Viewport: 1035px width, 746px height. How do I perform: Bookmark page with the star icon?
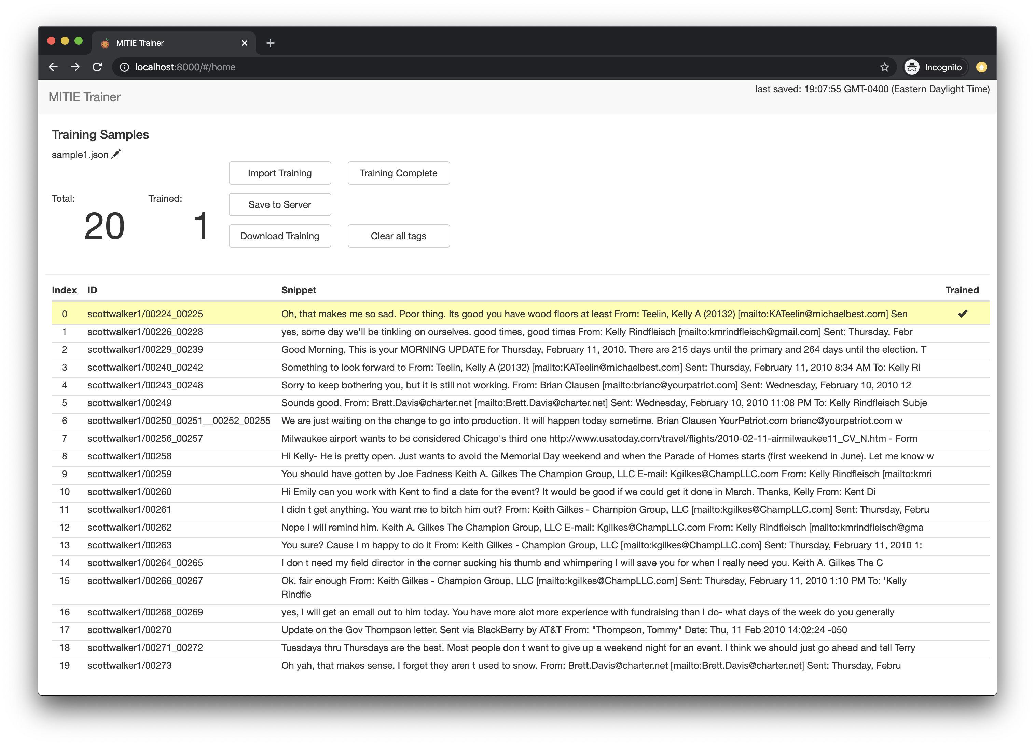884,67
